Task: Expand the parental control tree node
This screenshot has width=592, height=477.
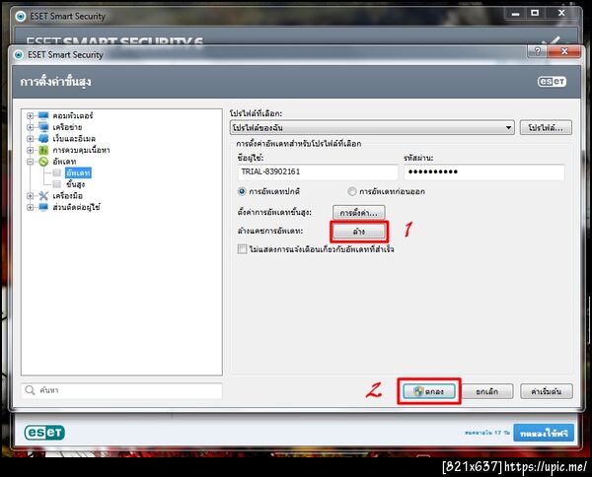Action: [31, 150]
